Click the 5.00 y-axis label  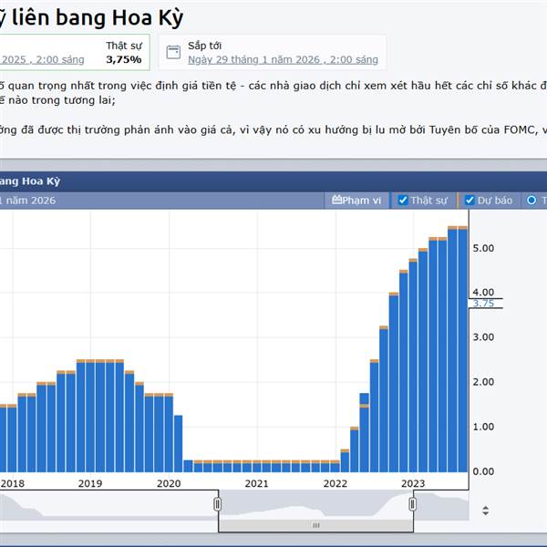pos(483,248)
